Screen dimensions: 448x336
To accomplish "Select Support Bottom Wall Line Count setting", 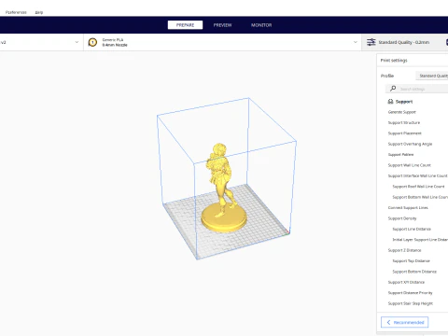I will (420, 197).
